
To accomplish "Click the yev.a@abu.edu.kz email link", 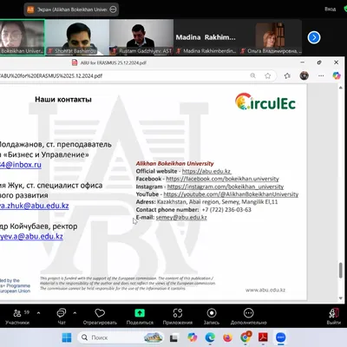I will click(31, 236).
